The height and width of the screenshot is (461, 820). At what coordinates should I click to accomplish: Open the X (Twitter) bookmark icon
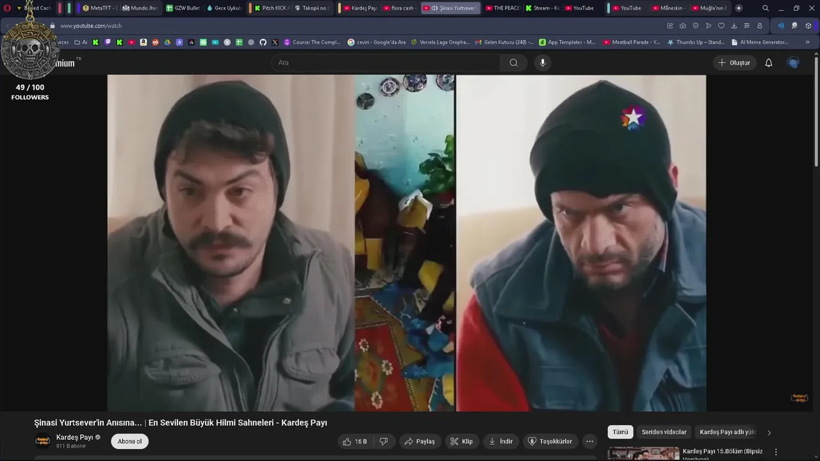coord(275,42)
